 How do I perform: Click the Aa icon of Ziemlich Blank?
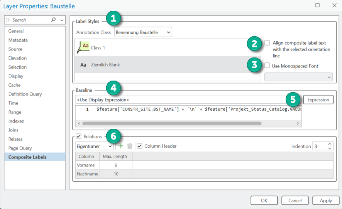coord(83,65)
